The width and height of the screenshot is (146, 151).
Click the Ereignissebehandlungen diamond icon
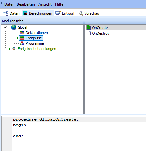[x=14, y=49]
